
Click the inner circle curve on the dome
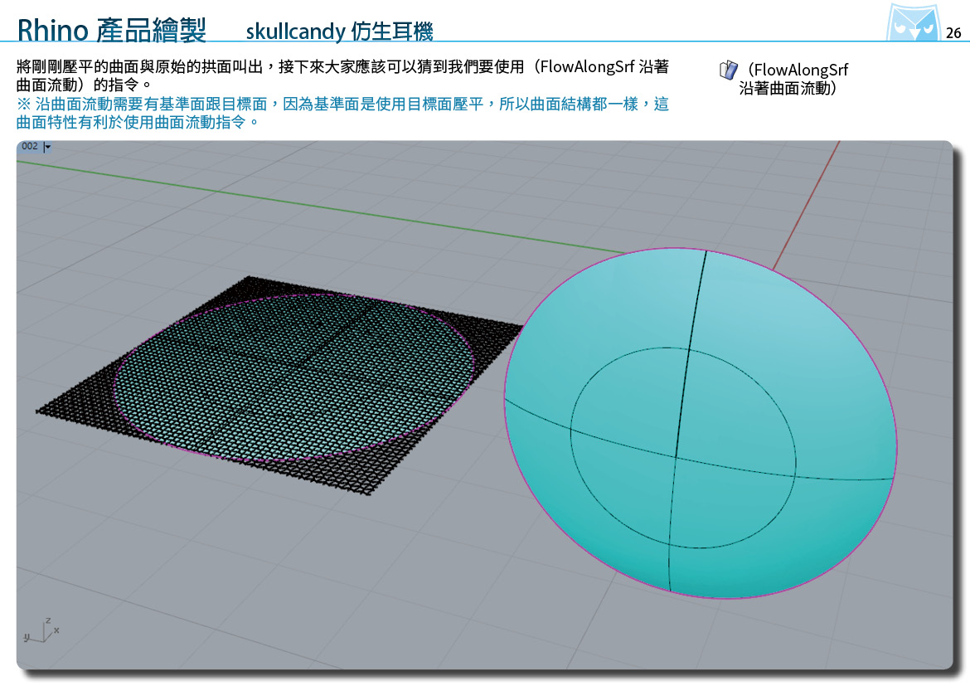pos(683,448)
